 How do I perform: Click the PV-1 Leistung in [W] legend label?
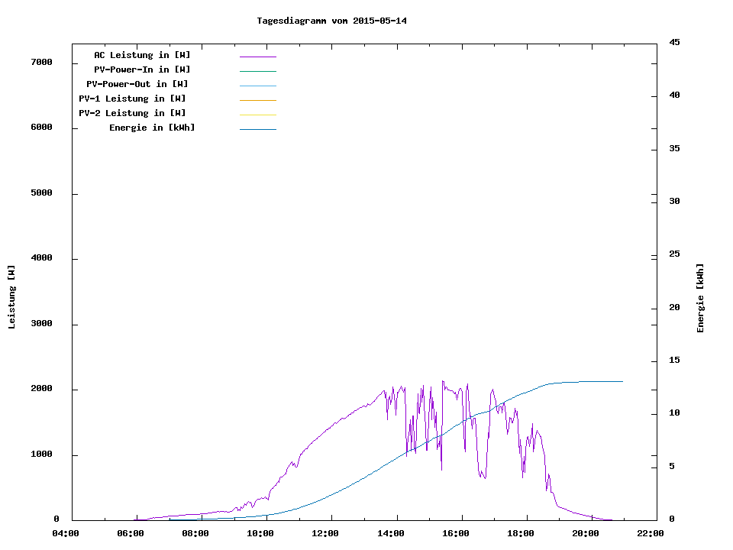tap(132, 99)
